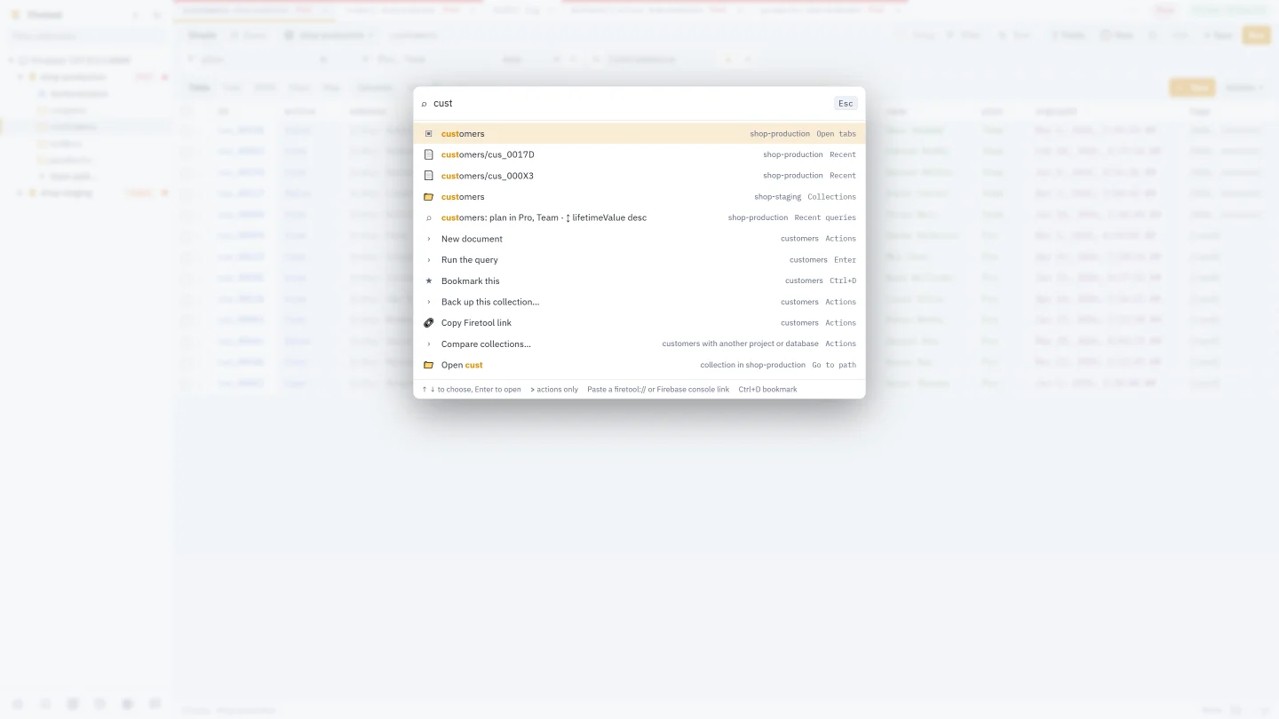Select the customers open tab result icon
The image size is (1279, 719).
click(x=429, y=134)
